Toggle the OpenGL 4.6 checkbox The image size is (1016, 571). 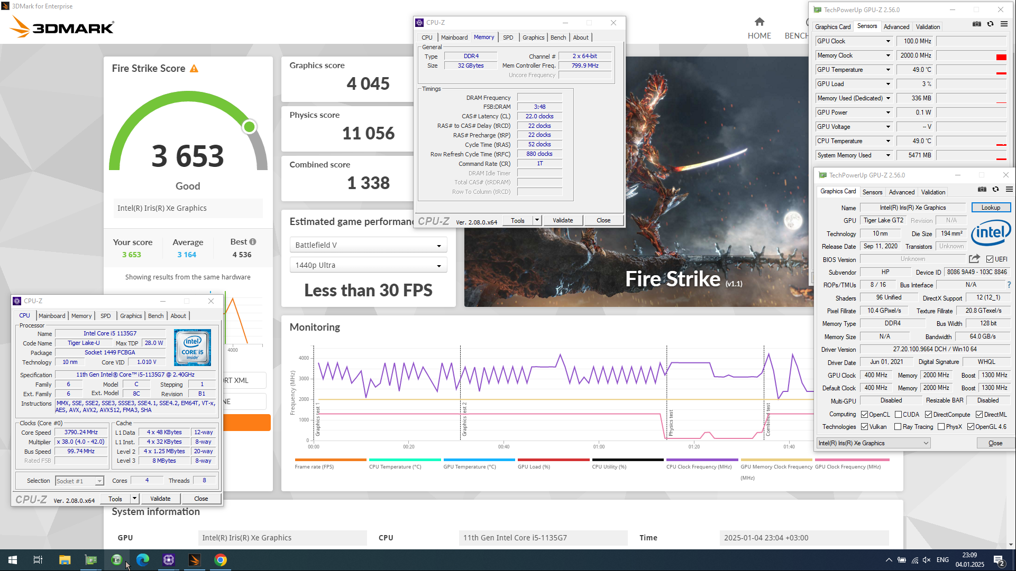pos(971,427)
